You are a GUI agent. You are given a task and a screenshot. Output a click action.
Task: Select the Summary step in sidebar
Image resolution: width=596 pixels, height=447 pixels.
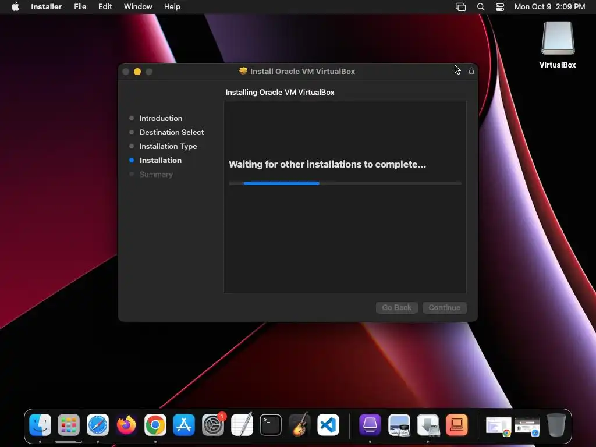point(156,175)
